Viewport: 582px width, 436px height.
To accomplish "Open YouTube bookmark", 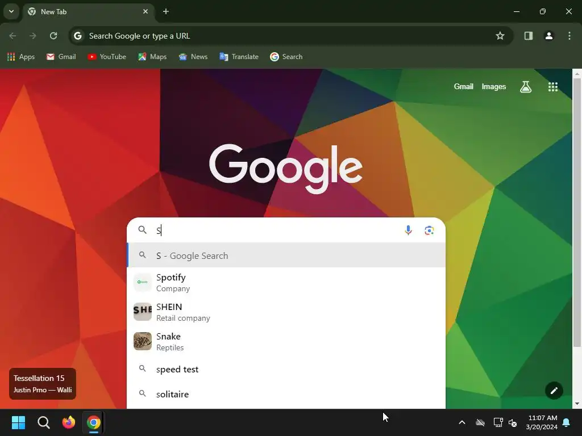I will pyautogui.click(x=107, y=57).
